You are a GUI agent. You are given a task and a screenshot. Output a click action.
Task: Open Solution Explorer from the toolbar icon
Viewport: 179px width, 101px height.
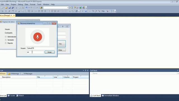click(x=72, y=8)
